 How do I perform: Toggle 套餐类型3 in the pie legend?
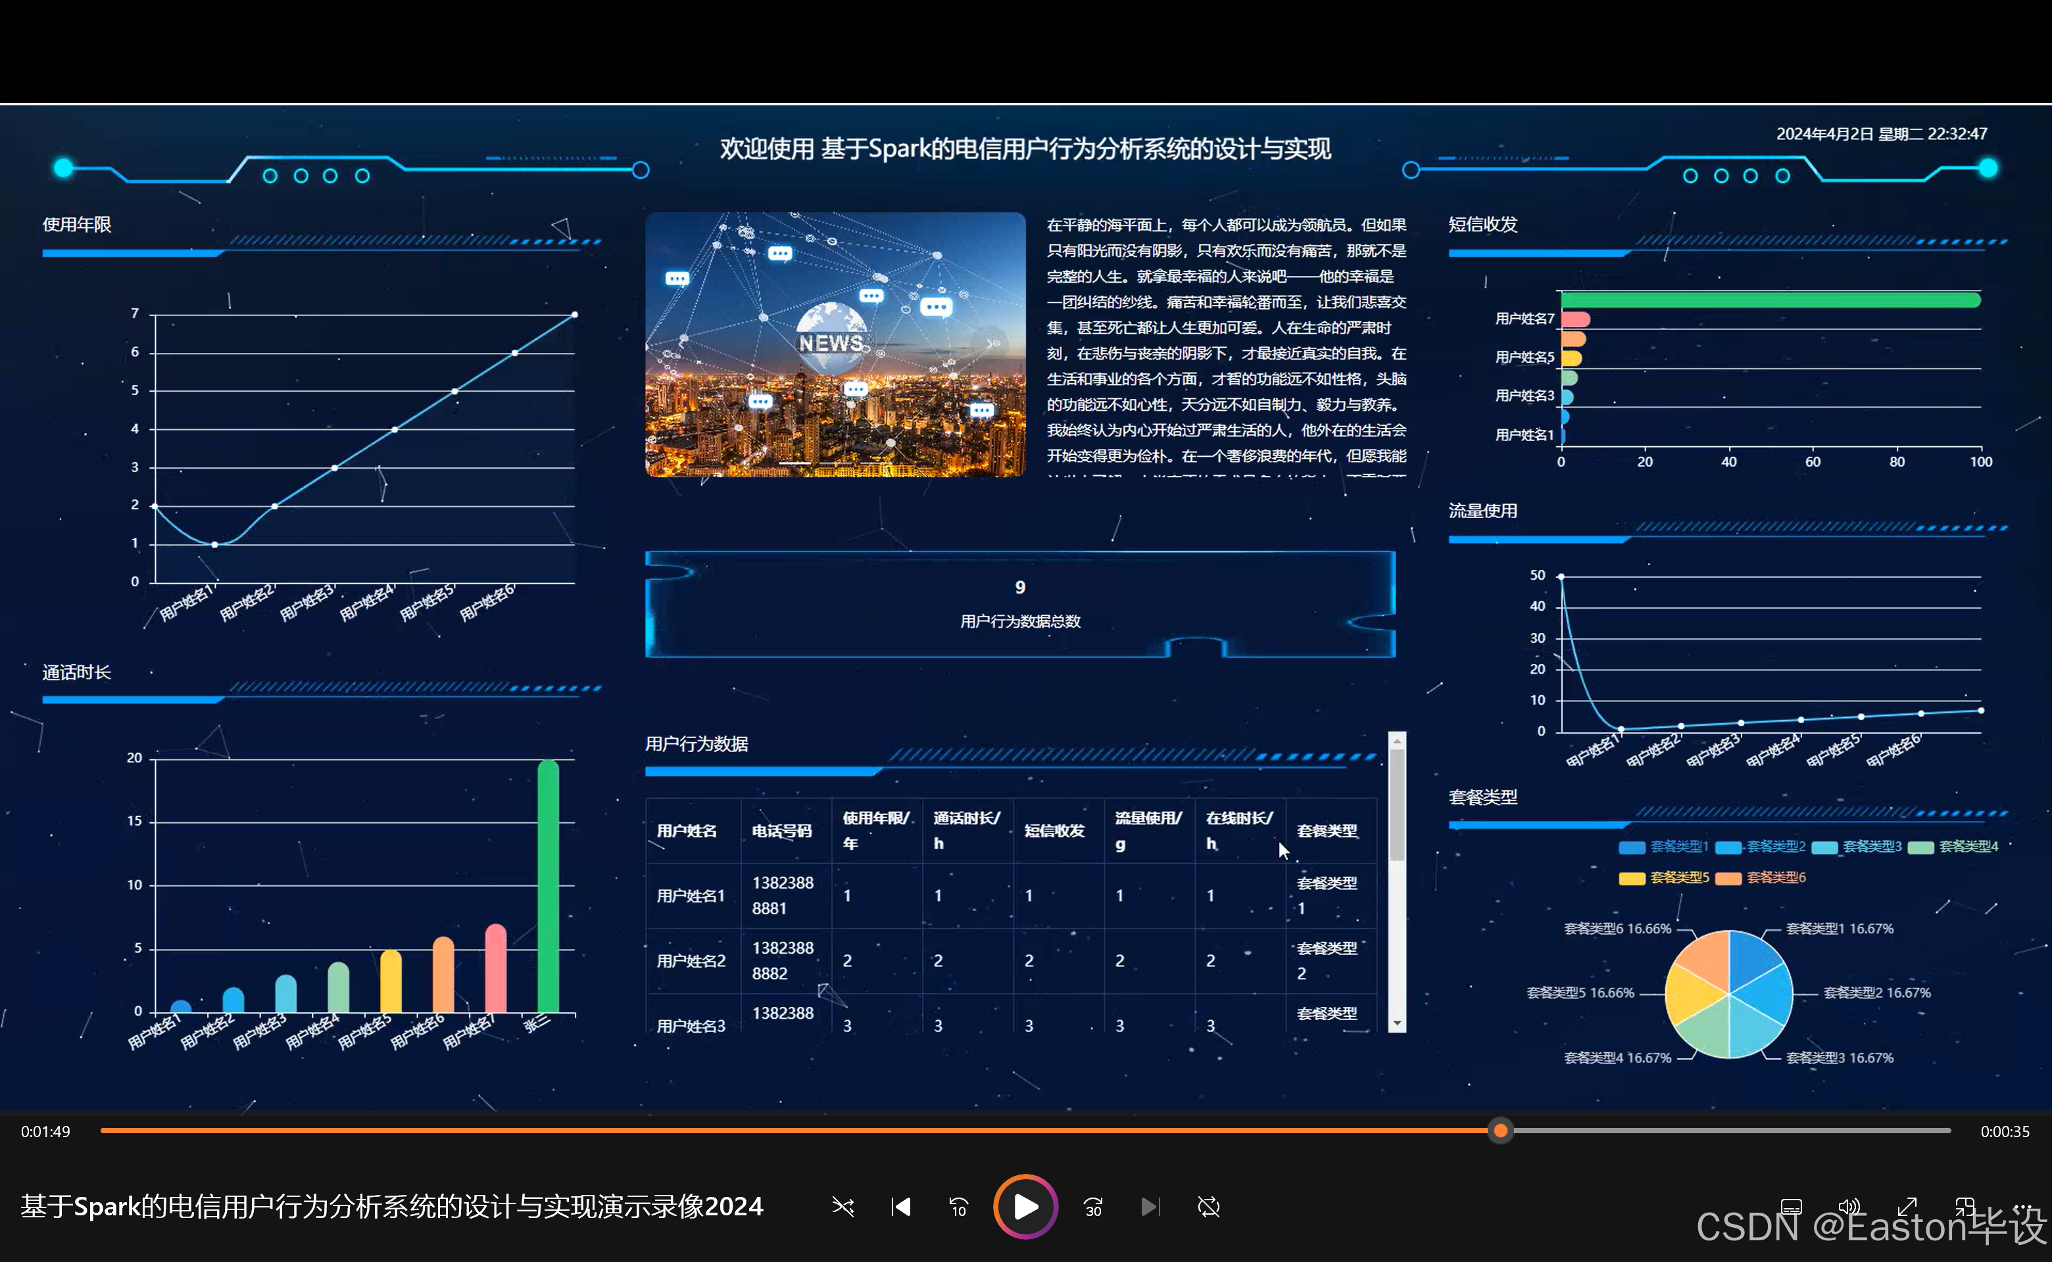[x=1857, y=847]
